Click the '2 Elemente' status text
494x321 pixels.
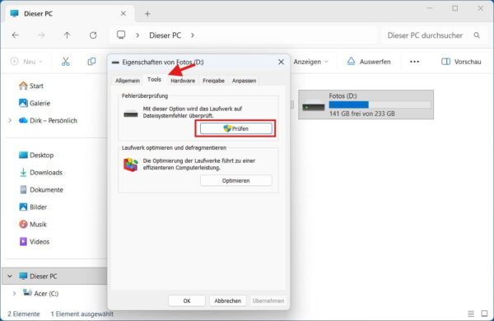coord(24,314)
